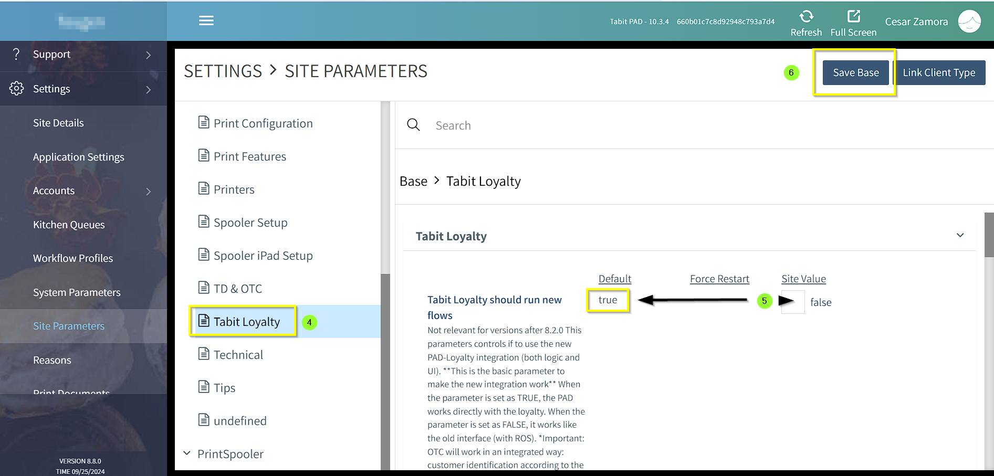Collapse the PrintSpooler tree group
This screenshot has height=476, width=994.
(187, 453)
